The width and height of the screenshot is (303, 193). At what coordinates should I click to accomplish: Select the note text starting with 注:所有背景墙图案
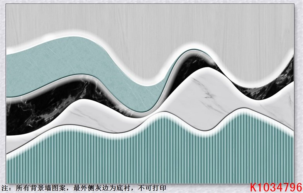point(83,188)
